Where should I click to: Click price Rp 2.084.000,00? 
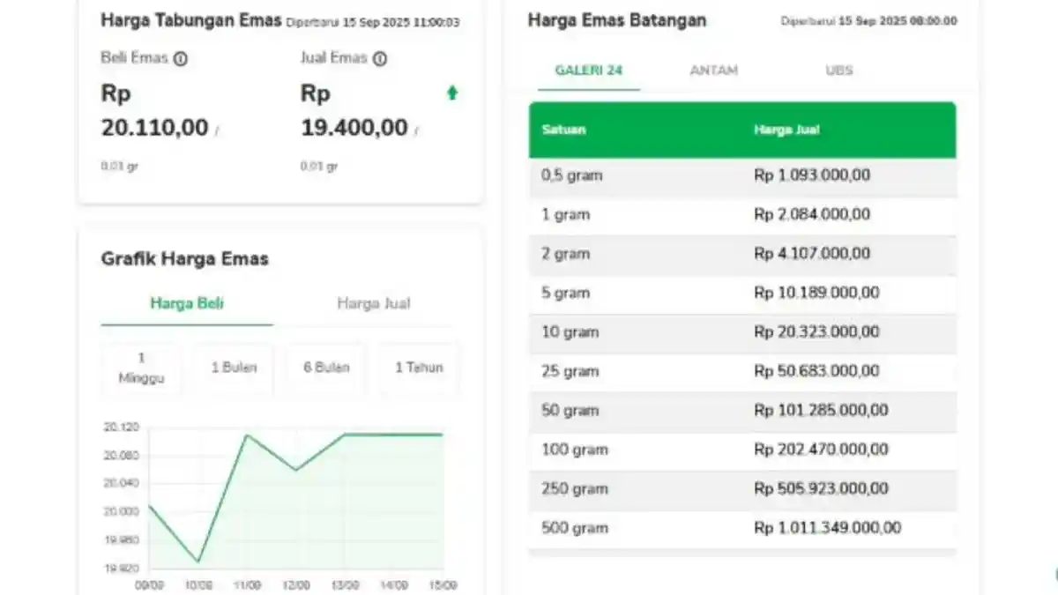point(812,214)
